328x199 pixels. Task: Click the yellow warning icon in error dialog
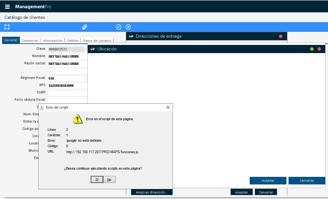click(78, 119)
